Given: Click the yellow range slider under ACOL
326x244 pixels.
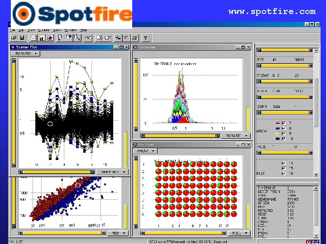Looking at the screenshot, I should (x=285, y=153).
